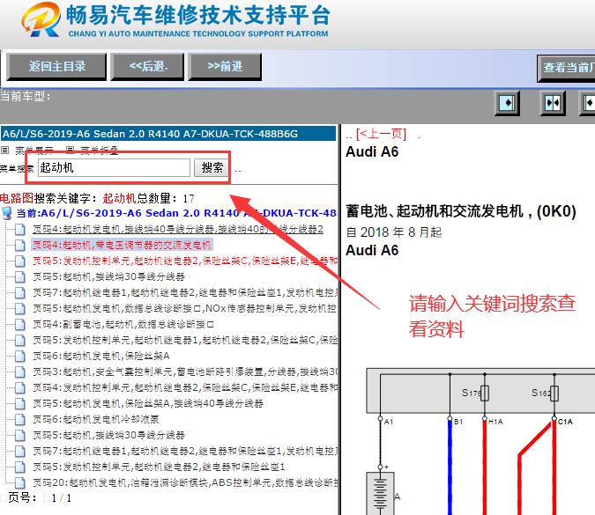Click the computer icon beside 当前:A6/L/S6
595x515 pixels.
[7, 213]
